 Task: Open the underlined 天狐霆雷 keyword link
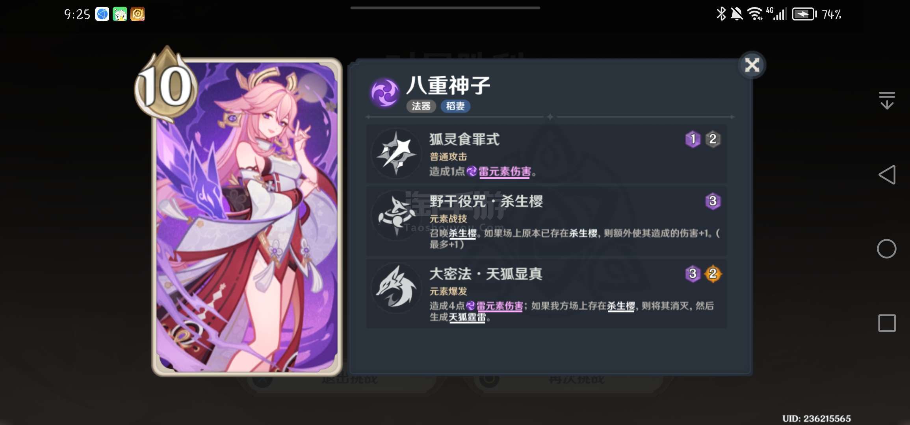click(467, 317)
